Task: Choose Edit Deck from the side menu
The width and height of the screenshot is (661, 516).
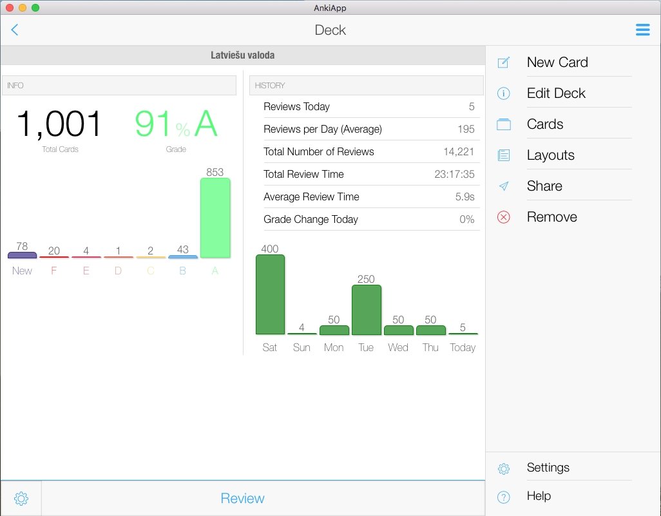Action: [x=556, y=93]
